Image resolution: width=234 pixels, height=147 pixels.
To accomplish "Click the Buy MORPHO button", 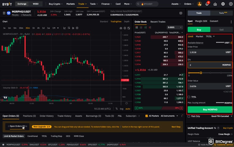I will (210, 110).
